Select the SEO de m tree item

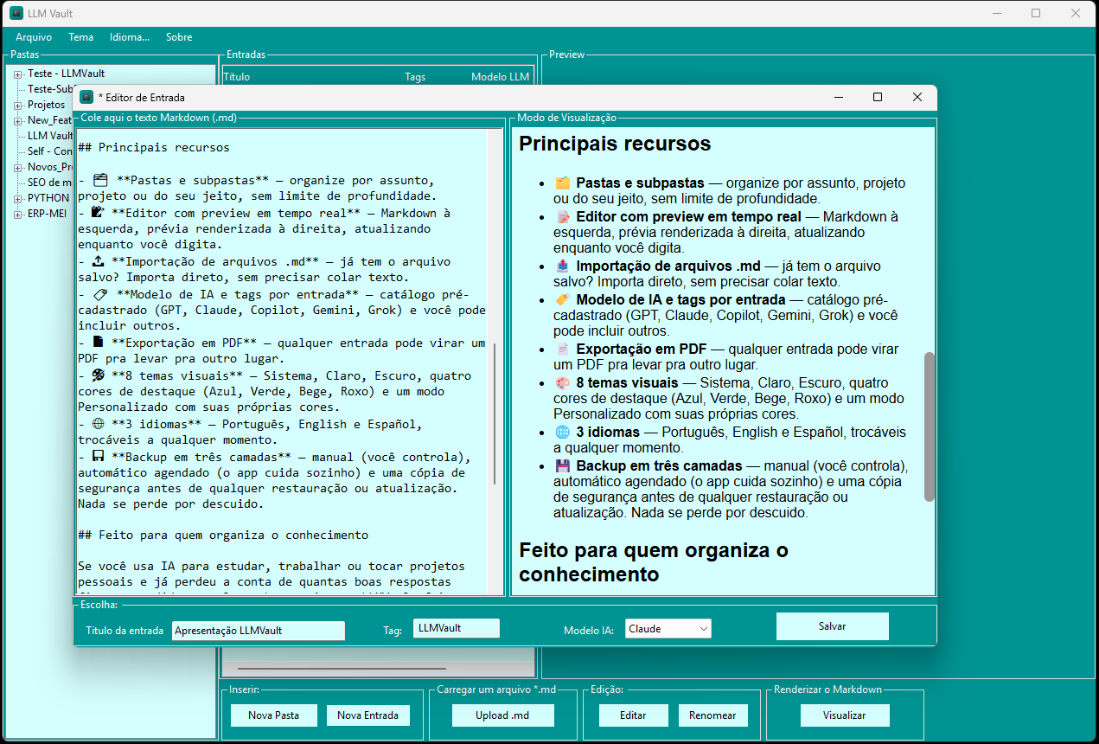click(x=49, y=183)
